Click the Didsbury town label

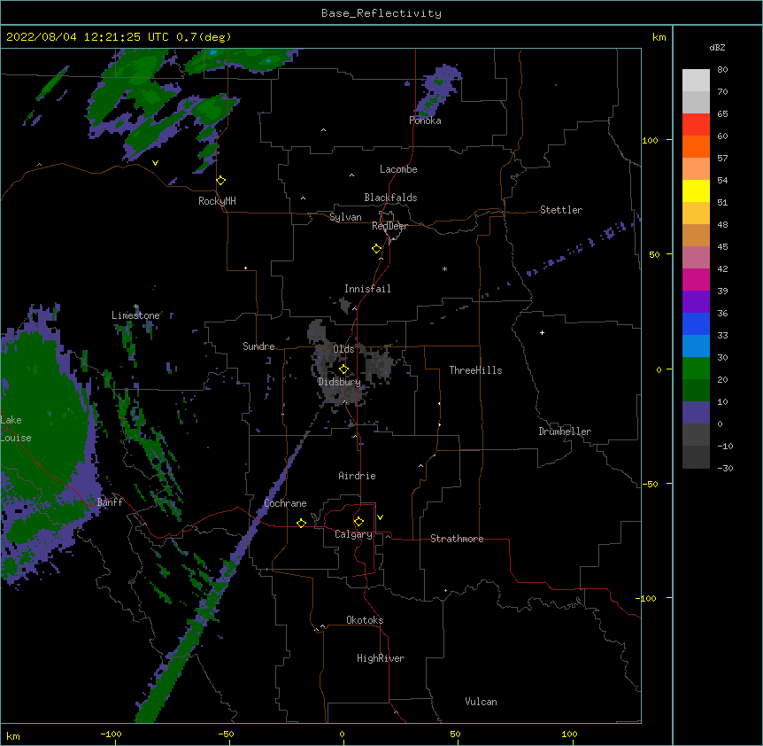tap(339, 382)
